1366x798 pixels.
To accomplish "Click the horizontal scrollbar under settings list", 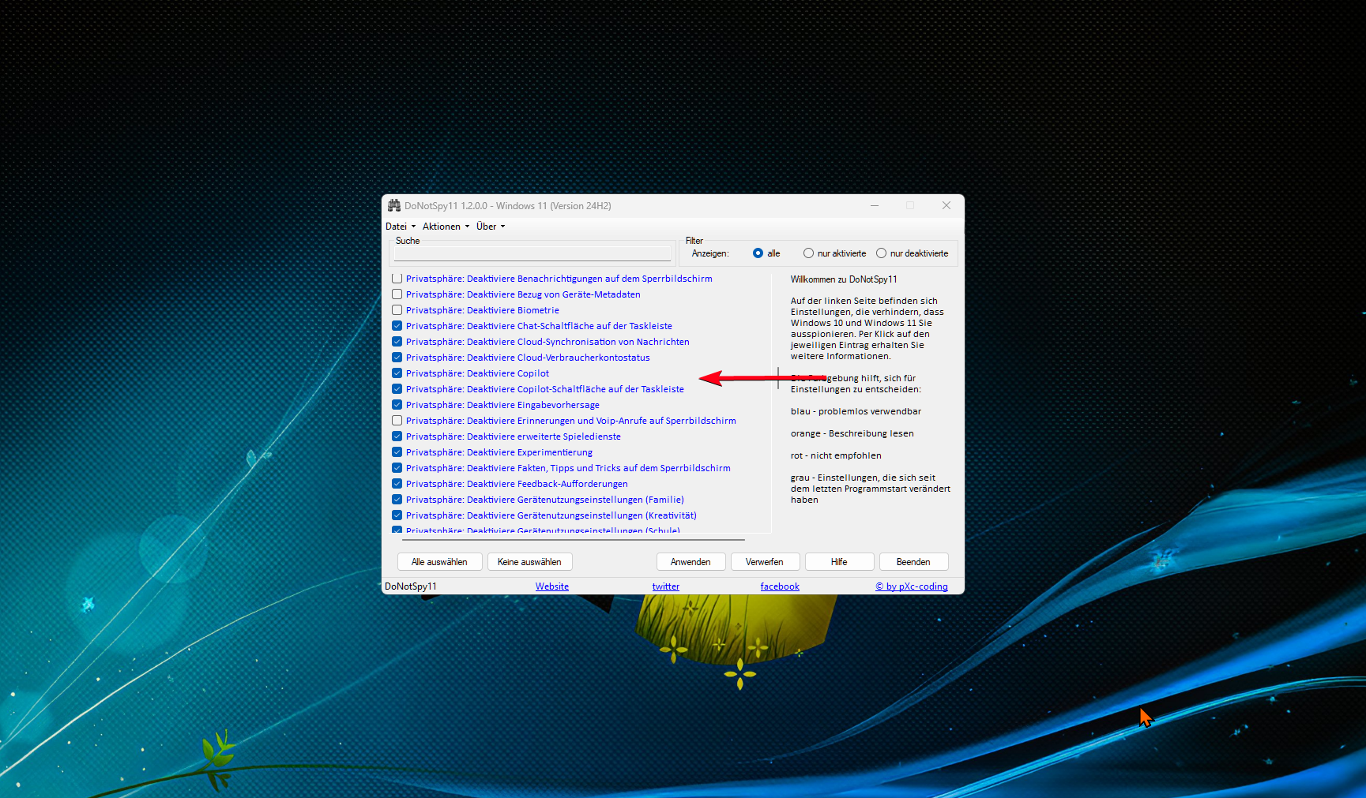I will (x=574, y=540).
